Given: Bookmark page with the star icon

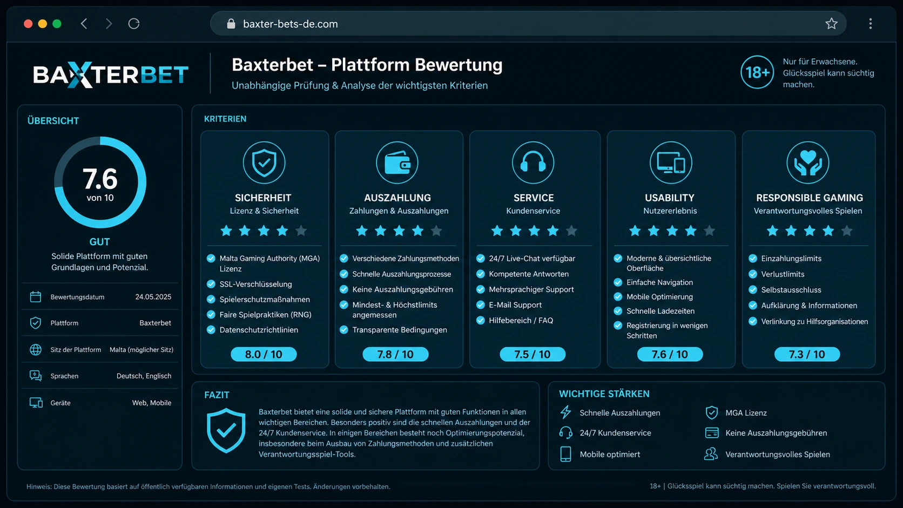Looking at the screenshot, I should click(831, 24).
